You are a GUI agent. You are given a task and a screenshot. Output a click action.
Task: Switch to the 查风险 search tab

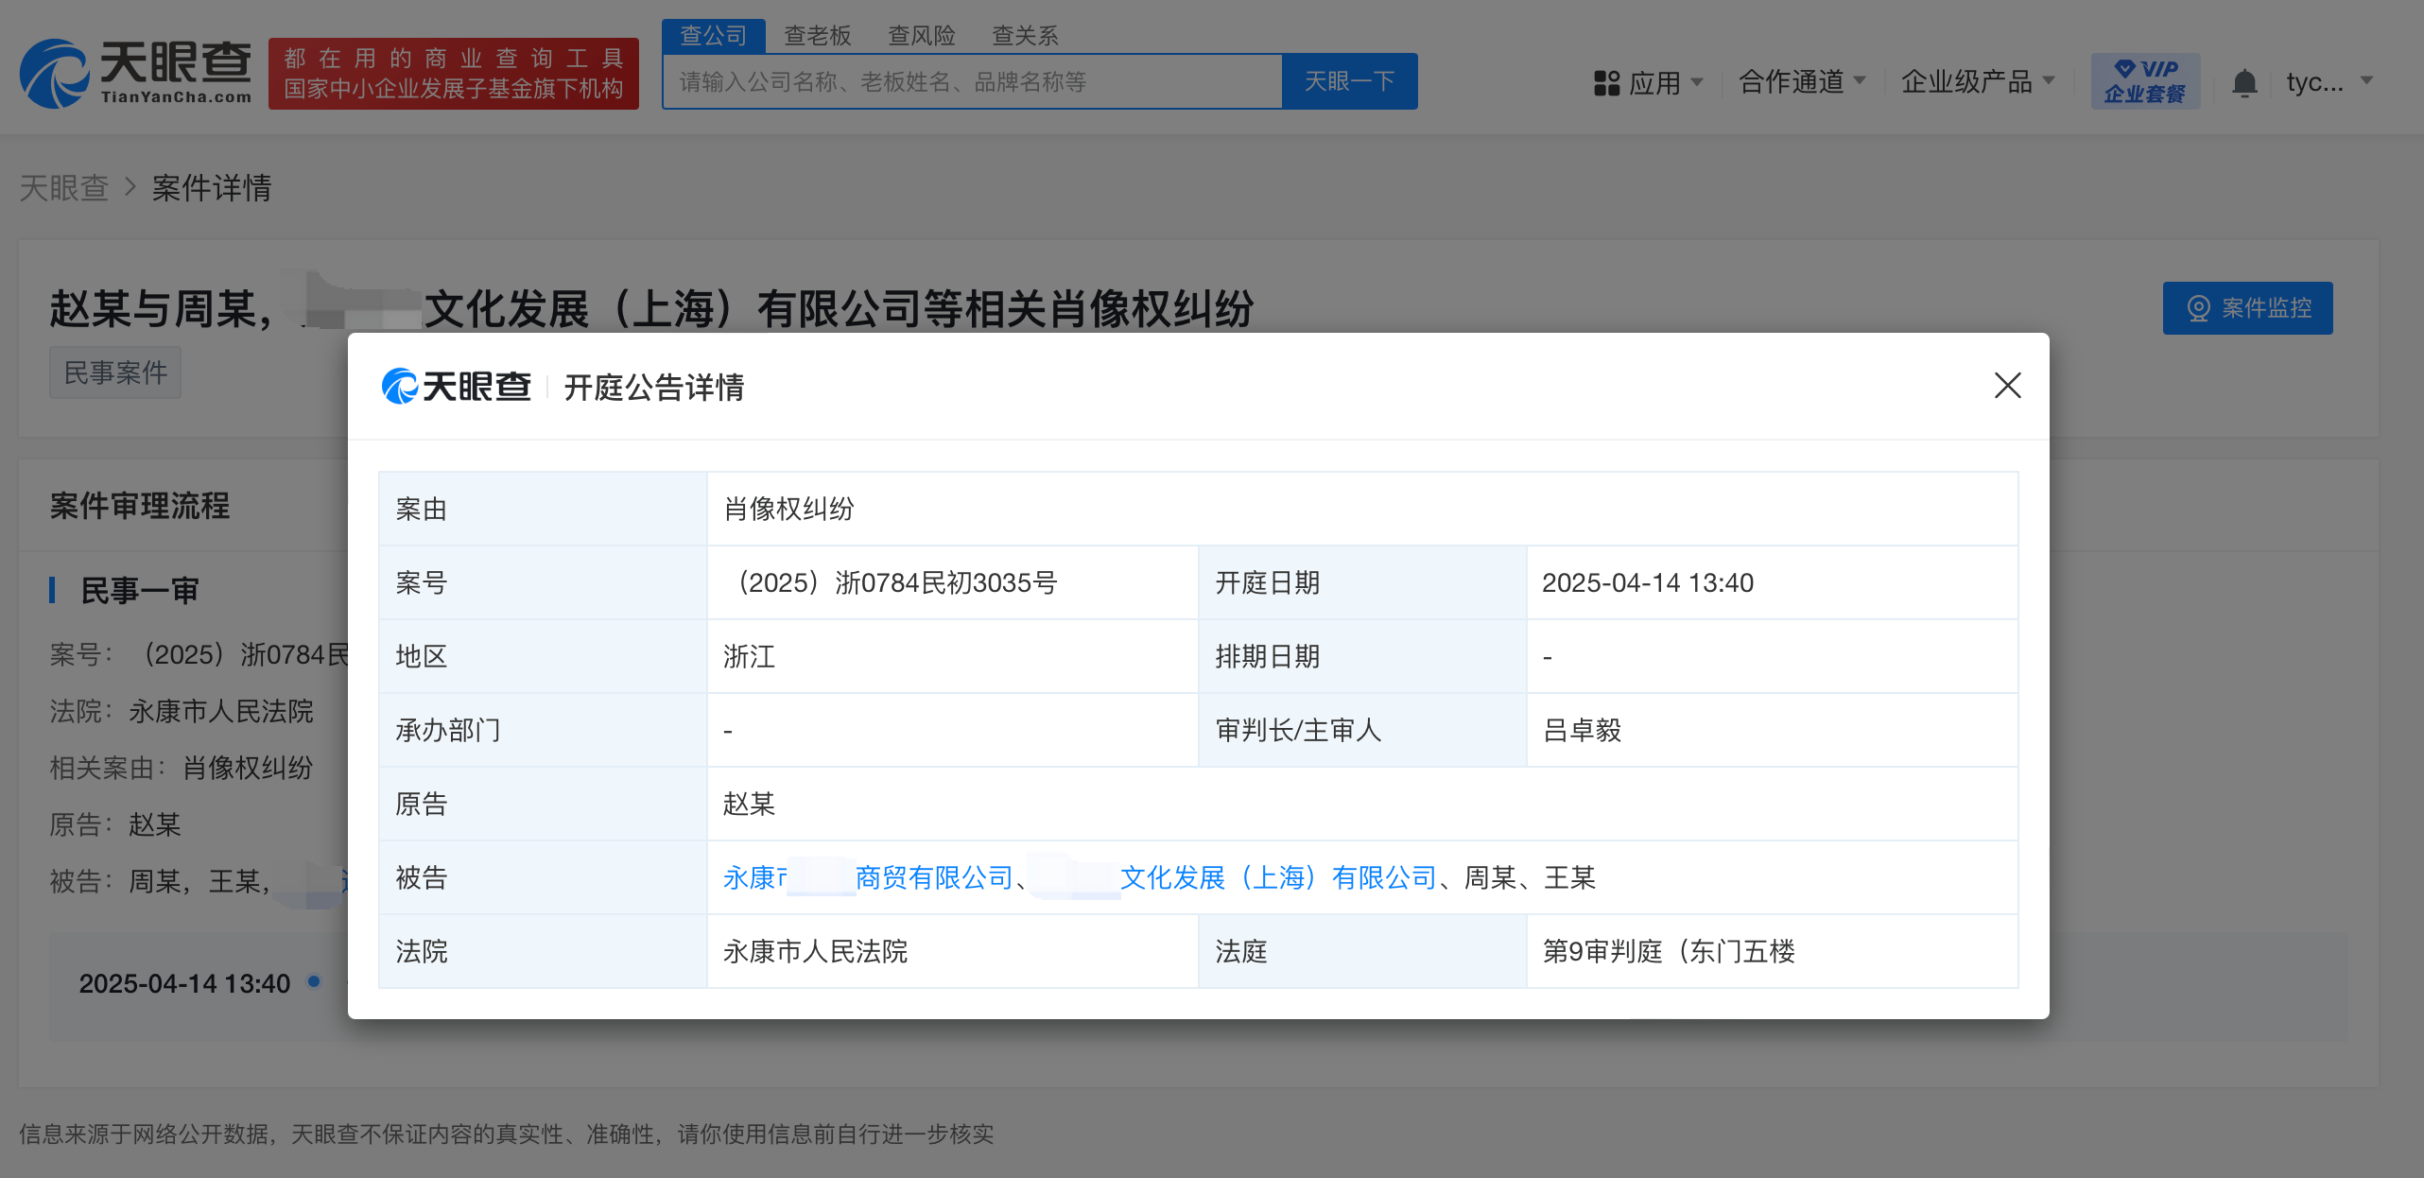(x=922, y=36)
